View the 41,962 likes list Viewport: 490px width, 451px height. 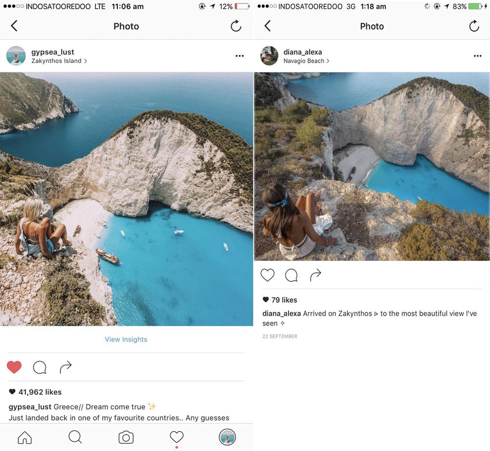pyautogui.click(x=40, y=392)
